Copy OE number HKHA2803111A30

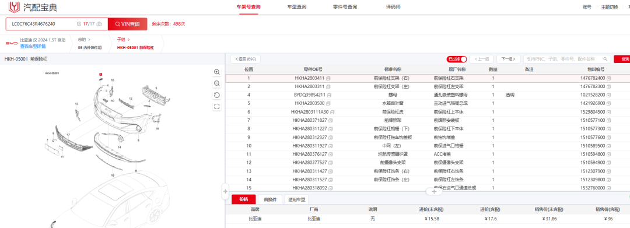(x=332, y=112)
